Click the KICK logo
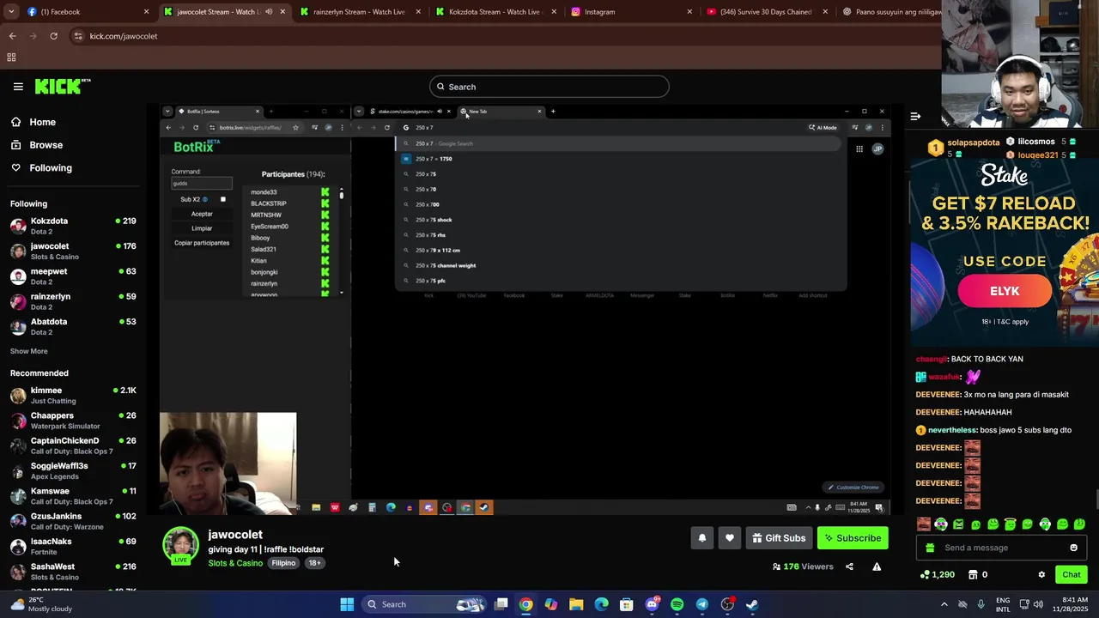 (x=63, y=86)
